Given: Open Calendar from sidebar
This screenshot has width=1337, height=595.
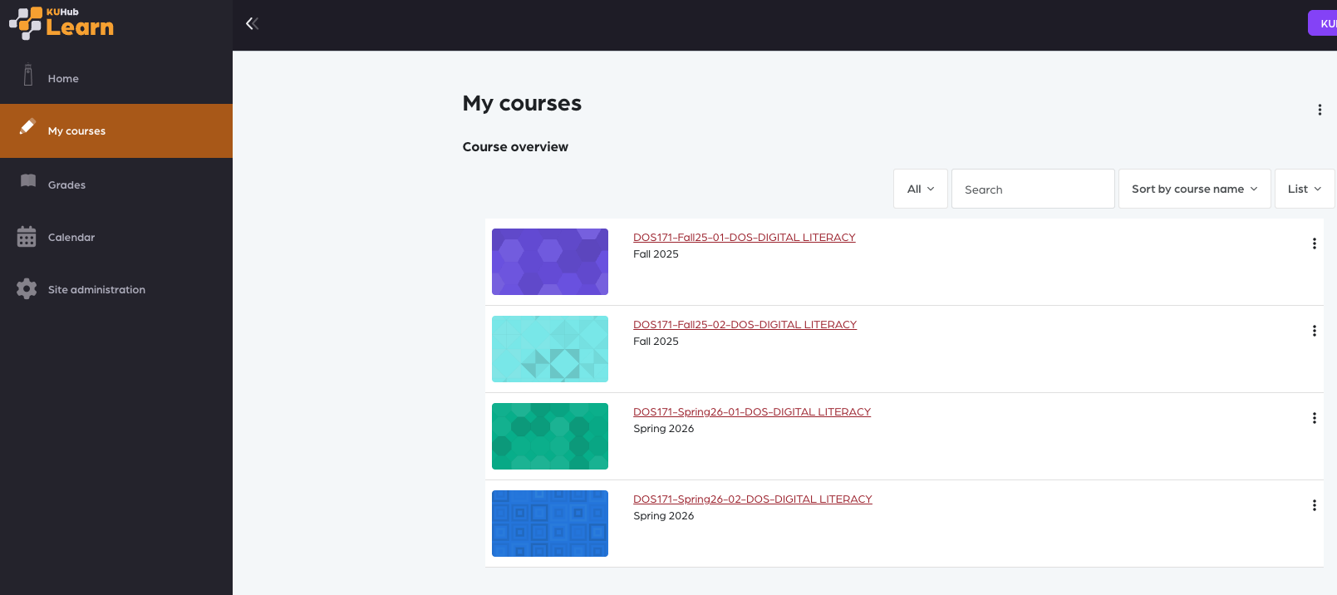Looking at the screenshot, I should [116, 237].
